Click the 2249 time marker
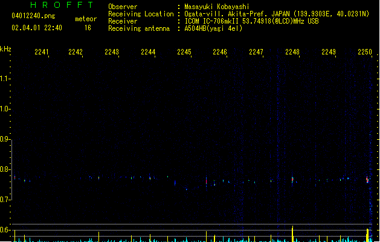Screen dimensions: 380x242 click(x=329, y=52)
